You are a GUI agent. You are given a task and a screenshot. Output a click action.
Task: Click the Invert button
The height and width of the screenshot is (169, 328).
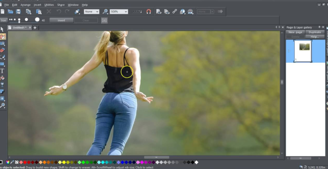click(x=61, y=20)
